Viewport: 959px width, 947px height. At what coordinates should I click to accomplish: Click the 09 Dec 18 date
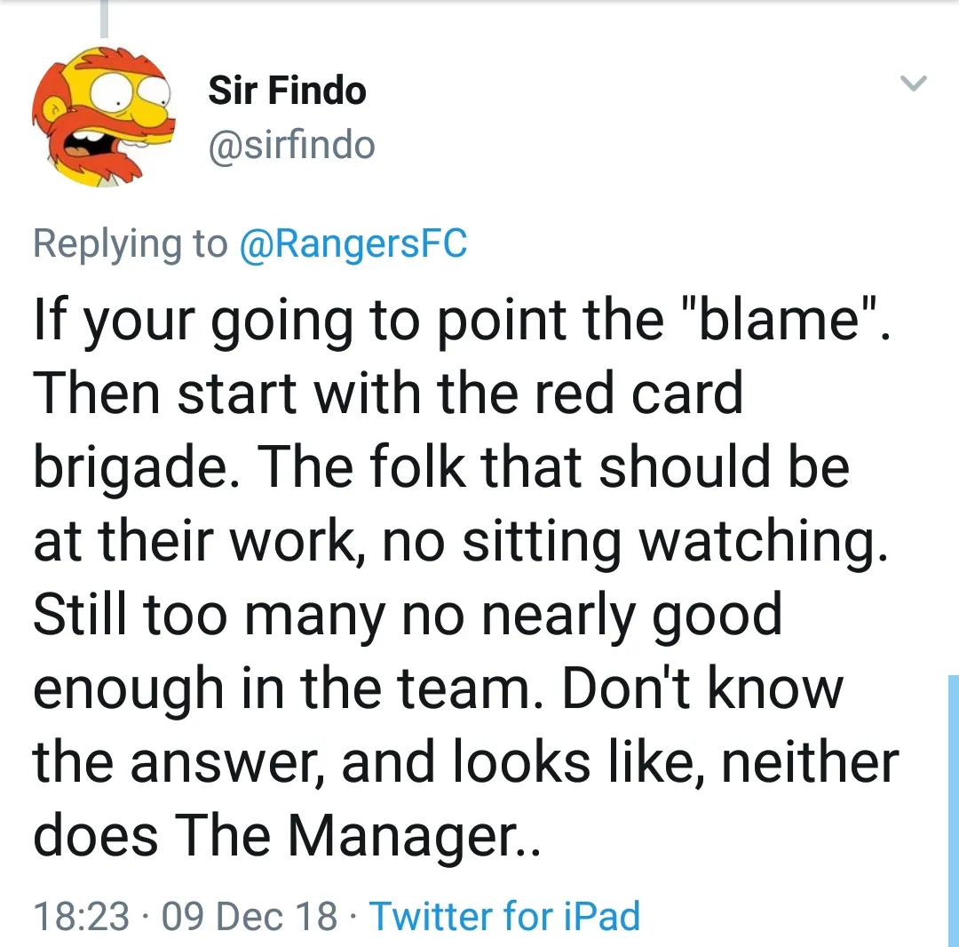[x=250, y=916]
